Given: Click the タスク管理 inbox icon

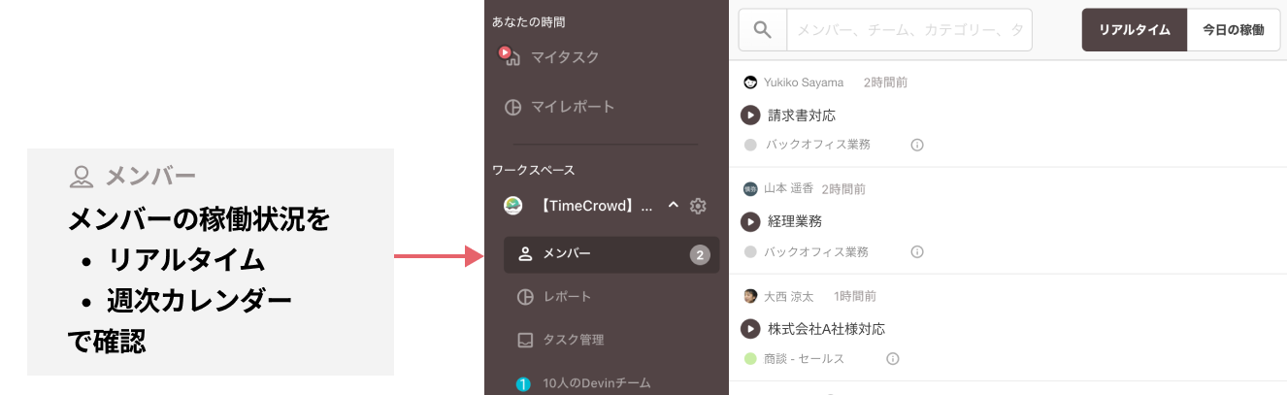Looking at the screenshot, I should click(525, 340).
